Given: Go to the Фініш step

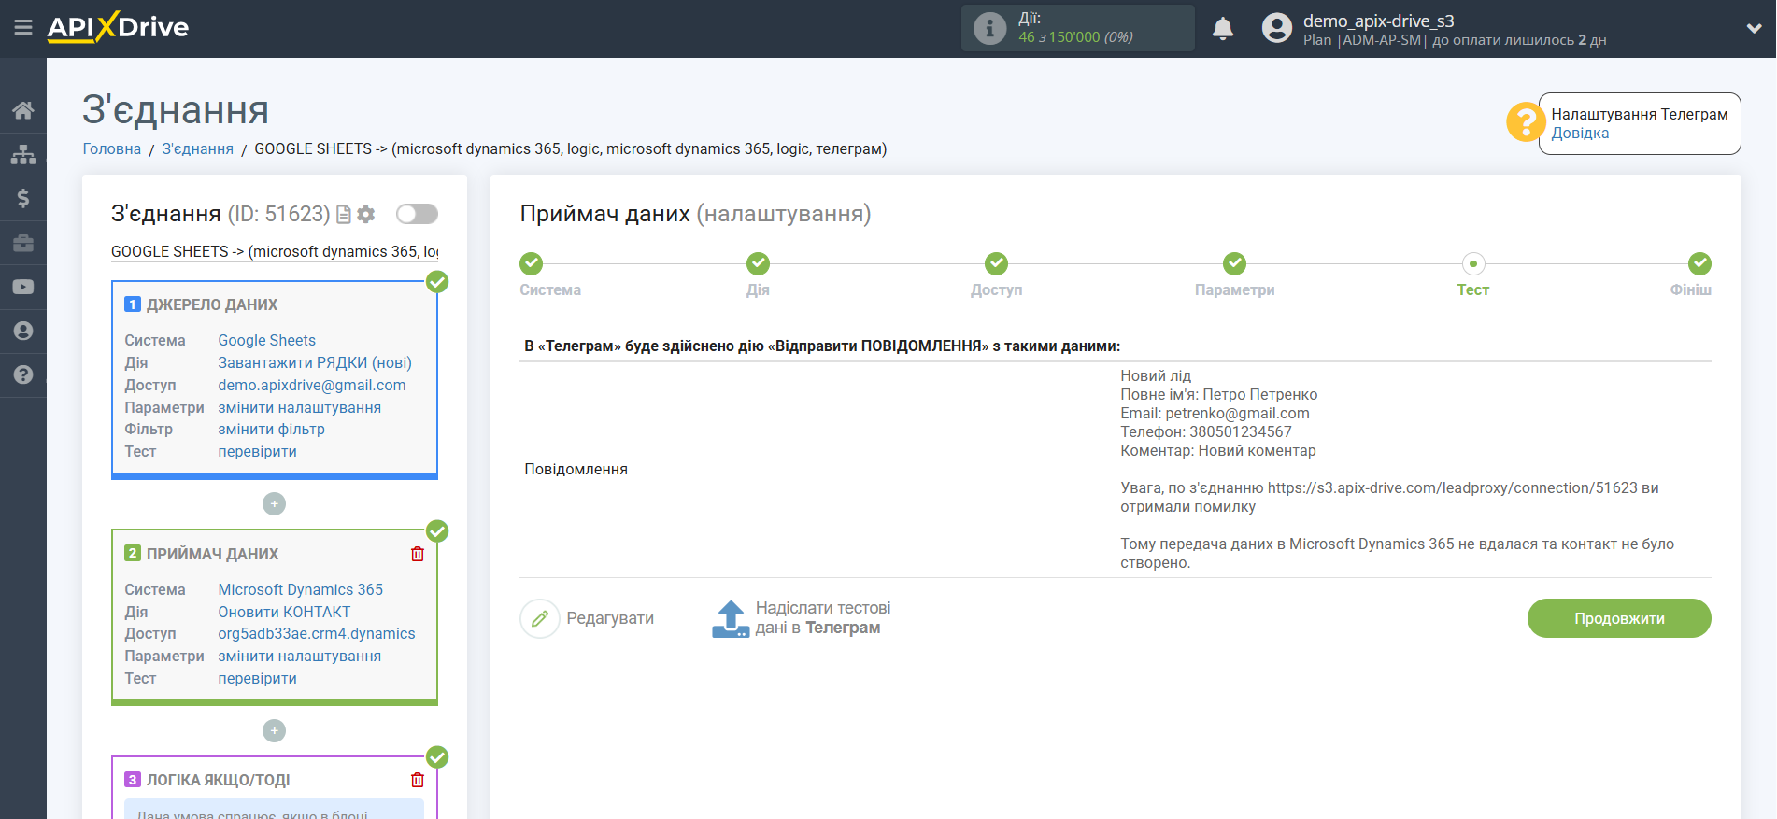Looking at the screenshot, I should click(x=1692, y=275).
